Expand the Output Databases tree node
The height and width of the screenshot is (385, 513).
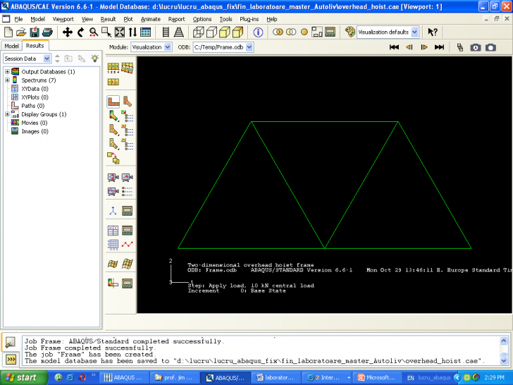(7, 72)
